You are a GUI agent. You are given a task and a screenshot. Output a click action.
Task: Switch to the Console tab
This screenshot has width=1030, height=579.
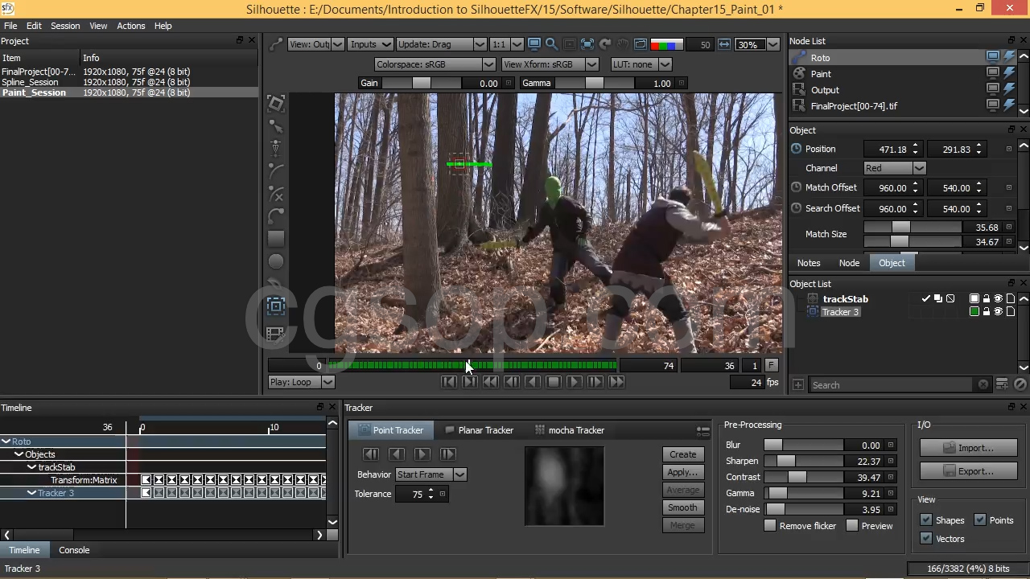pyautogui.click(x=74, y=550)
